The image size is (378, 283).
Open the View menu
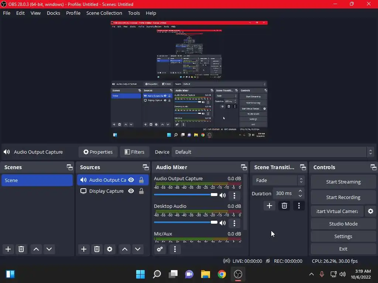[x=35, y=13]
